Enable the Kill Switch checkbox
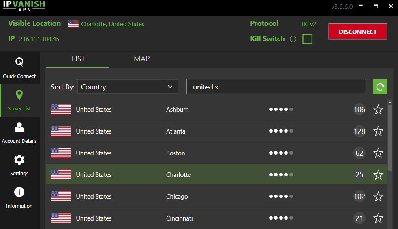 tap(307, 39)
